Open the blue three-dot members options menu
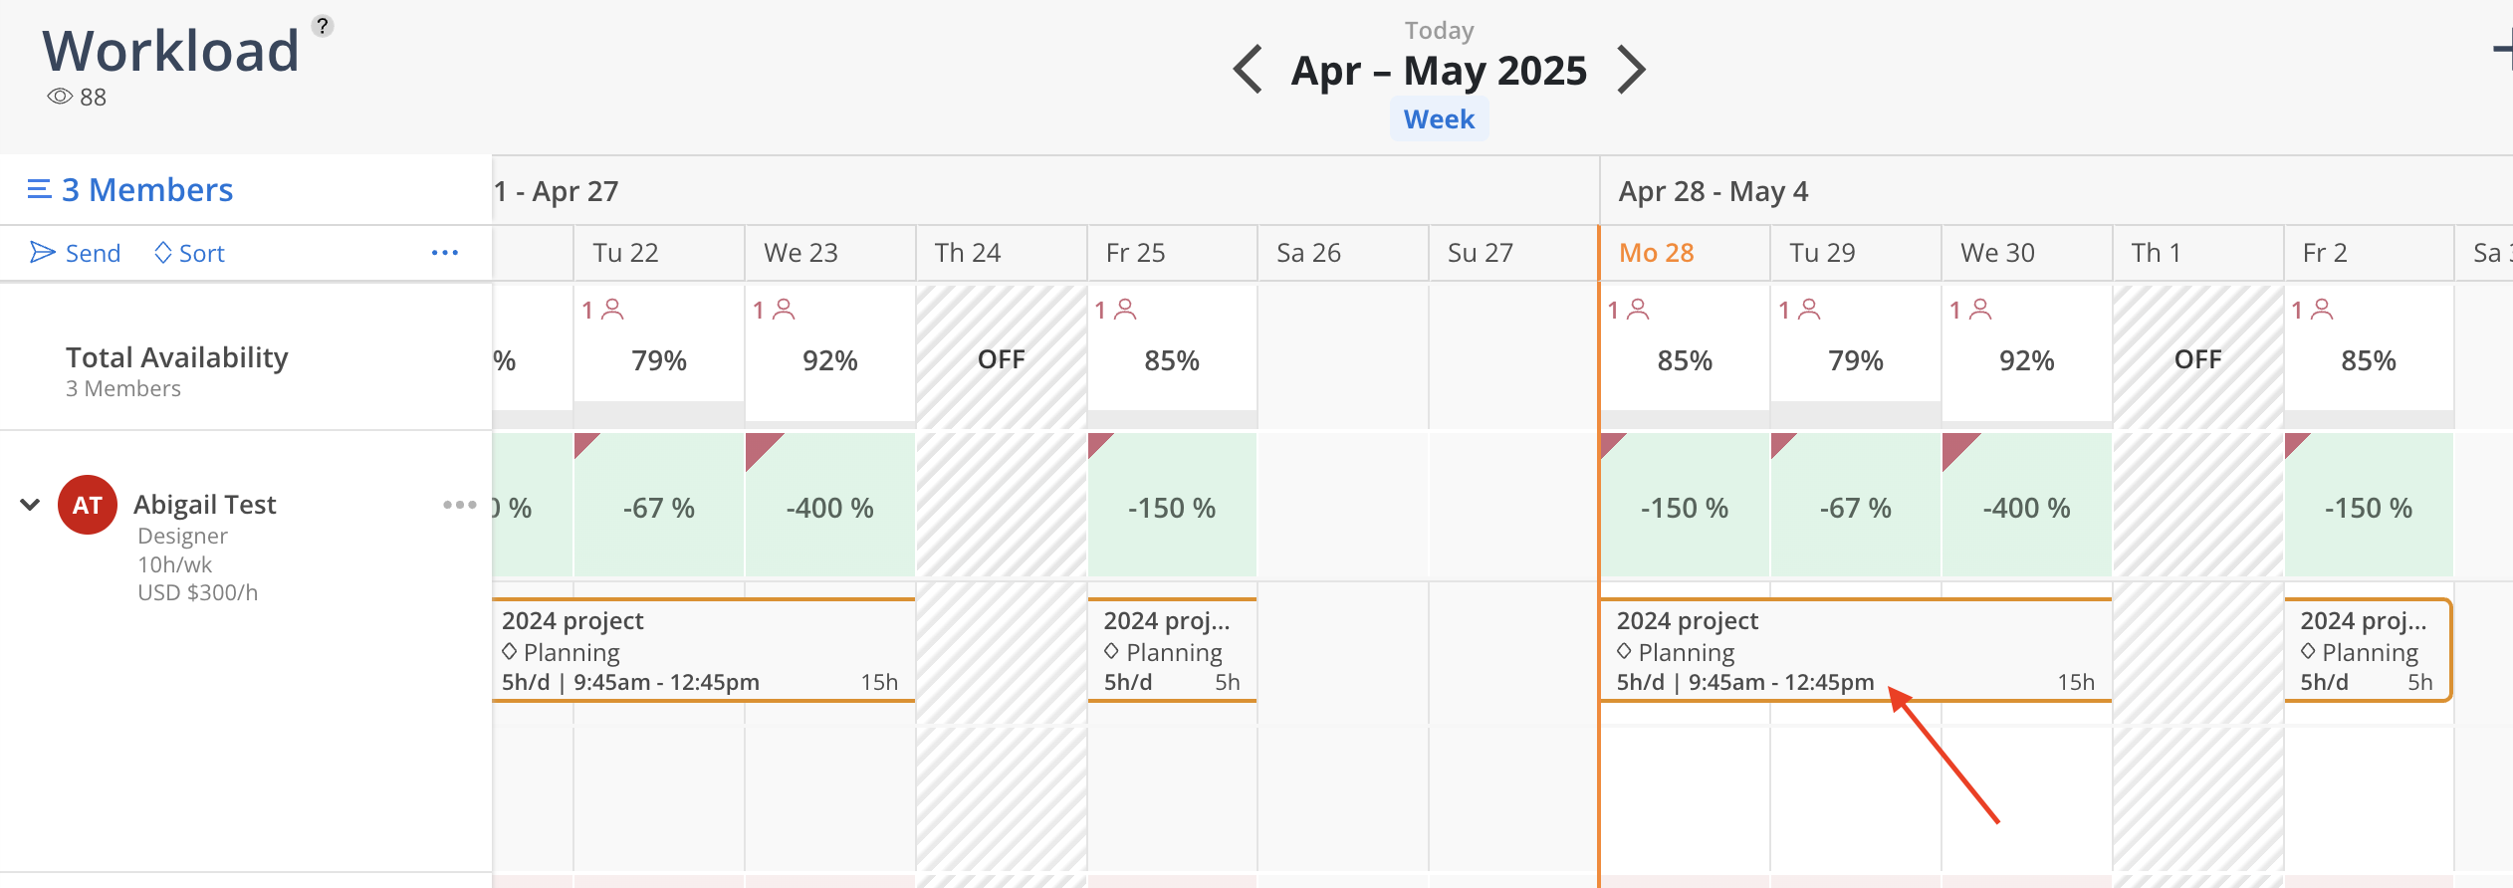Viewport: 2513px width, 888px height. [x=445, y=253]
